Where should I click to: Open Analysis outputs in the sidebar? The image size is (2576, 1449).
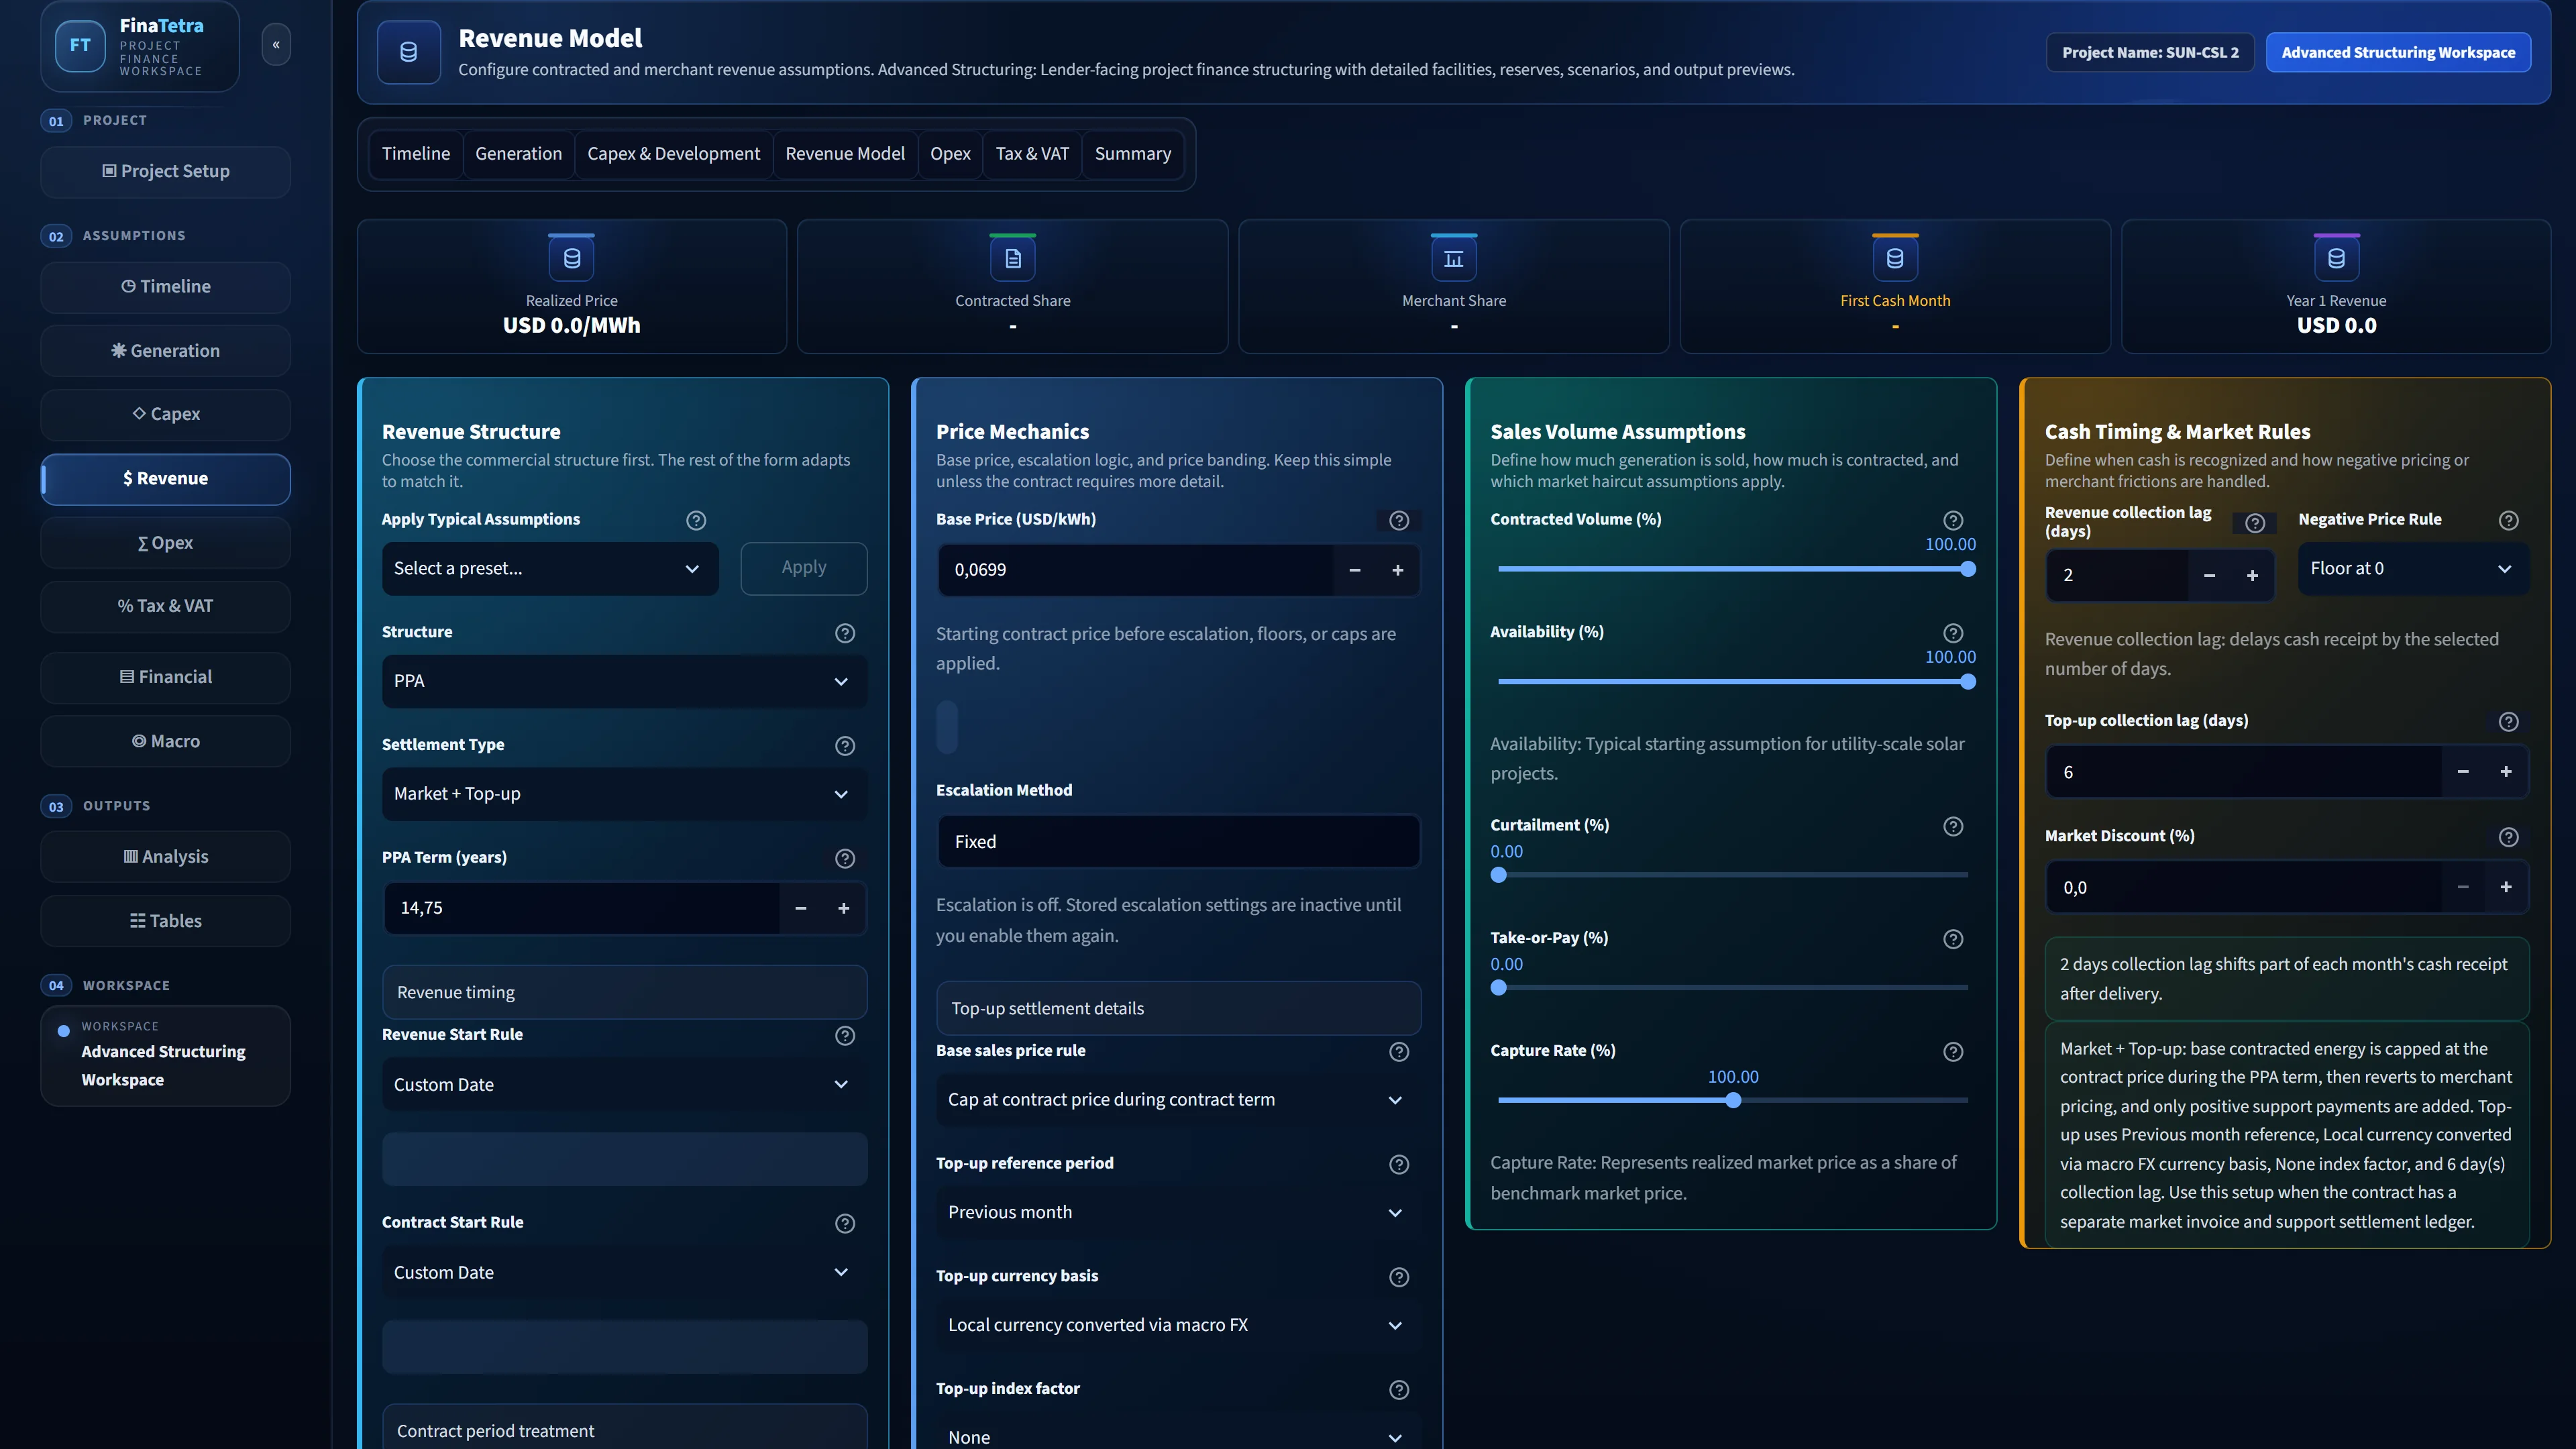point(166,857)
